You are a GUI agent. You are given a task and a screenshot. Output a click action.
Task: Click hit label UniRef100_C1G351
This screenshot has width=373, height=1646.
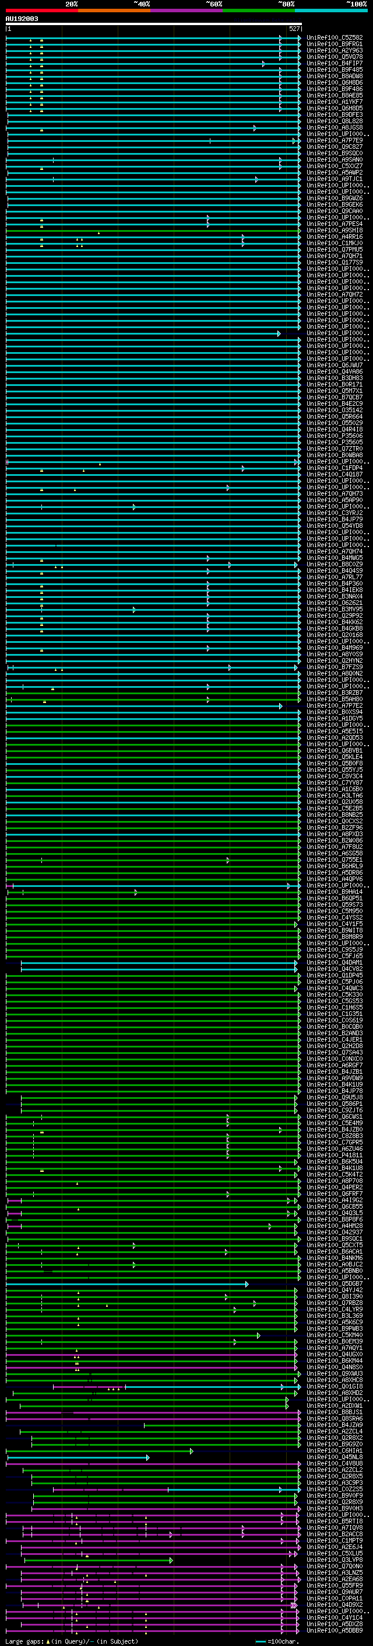click(335, 1014)
